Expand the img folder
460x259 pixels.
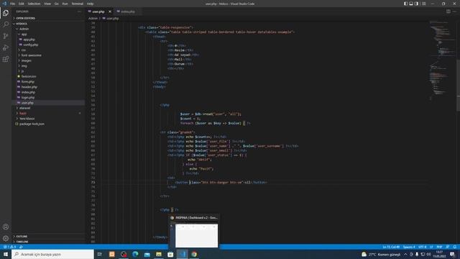click(x=49, y=65)
